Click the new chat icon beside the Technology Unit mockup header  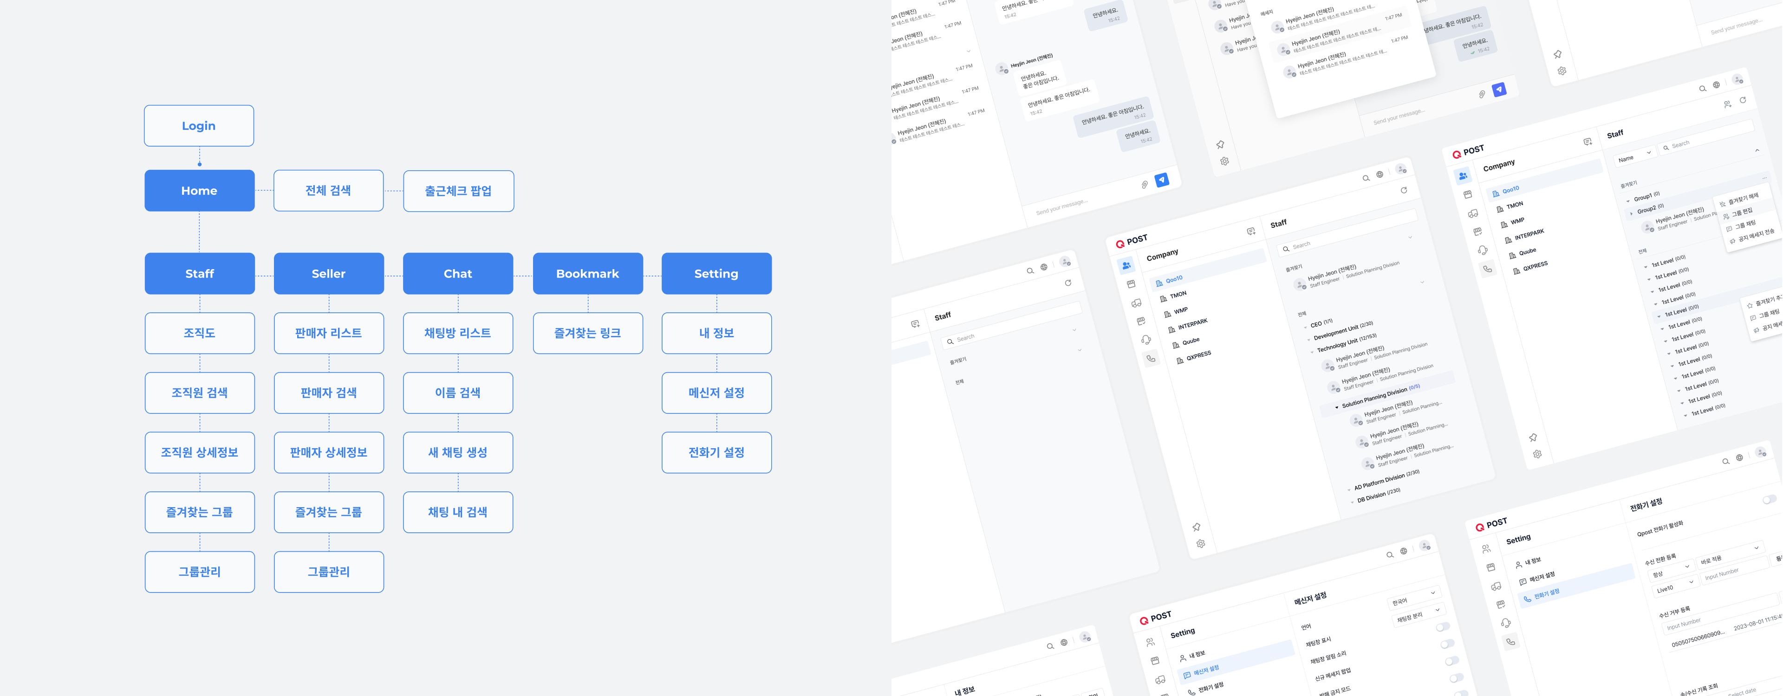click(1251, 231)
